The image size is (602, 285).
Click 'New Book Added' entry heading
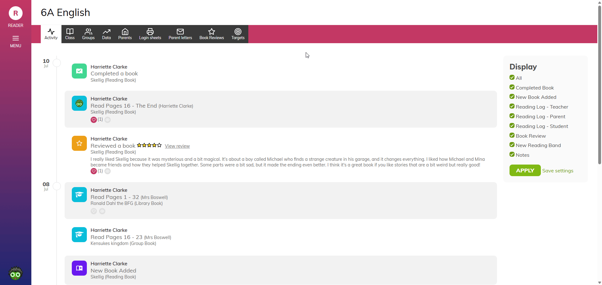(x=113, y=271)
